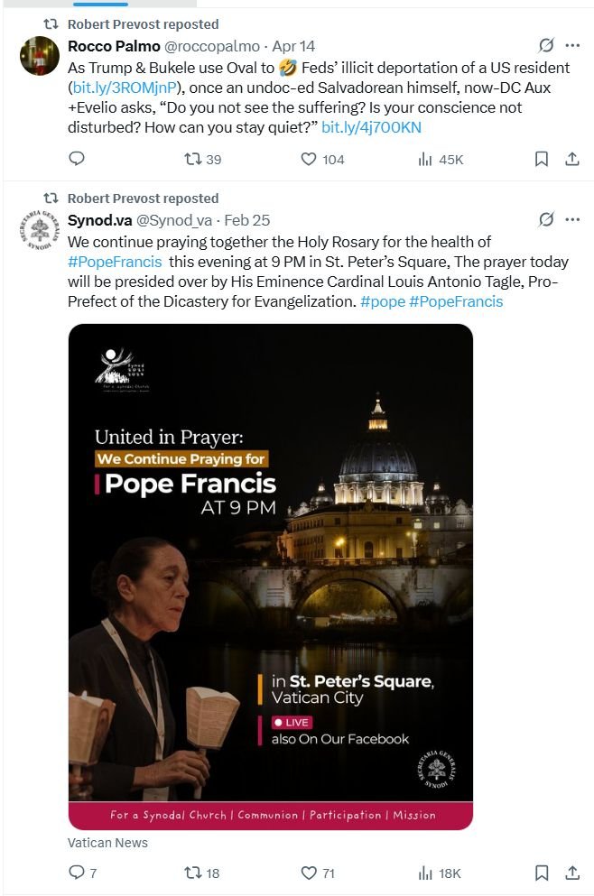Open the #pope hashtag
This screenshot has height=896, width=594.
click(383, 301)
